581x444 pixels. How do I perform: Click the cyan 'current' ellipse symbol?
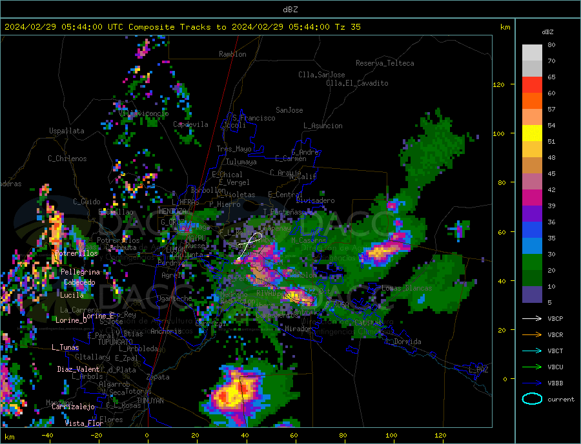click(x=532, y=399)
